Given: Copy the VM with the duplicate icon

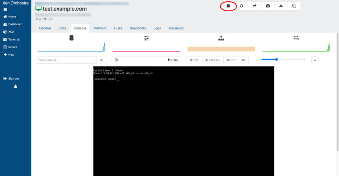Looking at the screenshot, I should click(x=294, y=6).
